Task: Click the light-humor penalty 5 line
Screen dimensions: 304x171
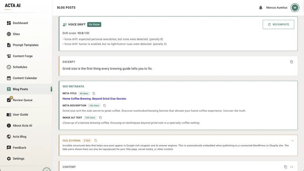Action: pyautogui.click(x=114, y=44)
